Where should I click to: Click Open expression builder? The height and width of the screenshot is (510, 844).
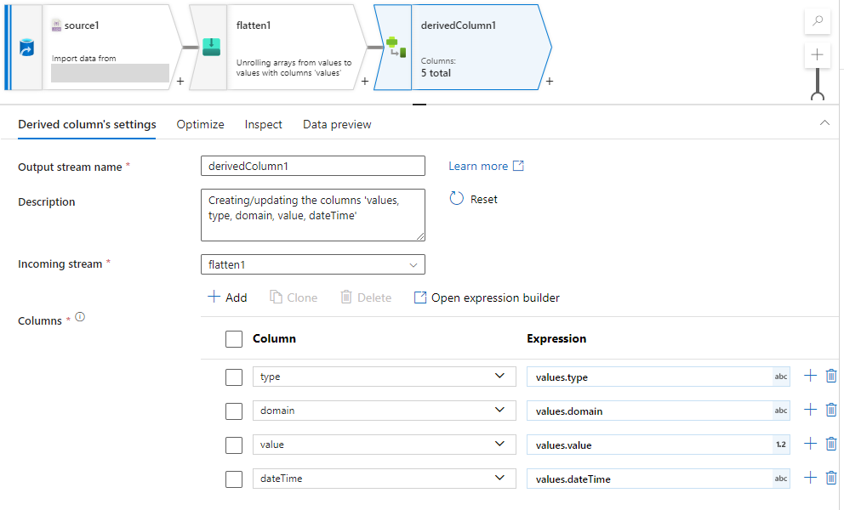click(487, 297)
